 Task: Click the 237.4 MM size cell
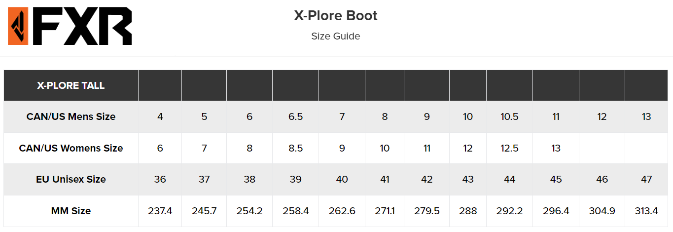(160, 211)
